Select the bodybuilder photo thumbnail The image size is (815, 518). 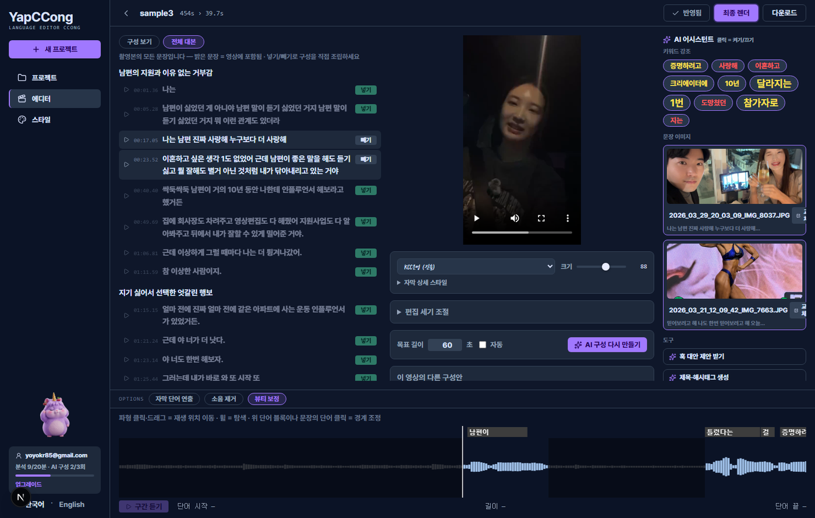(x=734, y=272)
